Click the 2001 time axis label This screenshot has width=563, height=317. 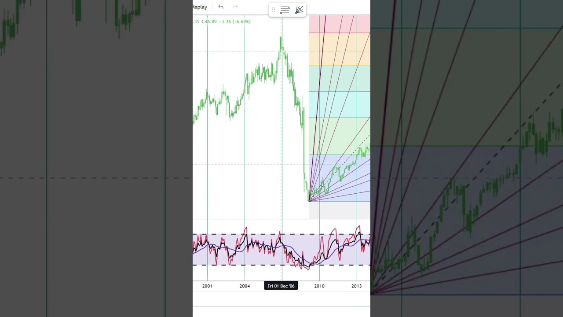click(x=207, y=286)
